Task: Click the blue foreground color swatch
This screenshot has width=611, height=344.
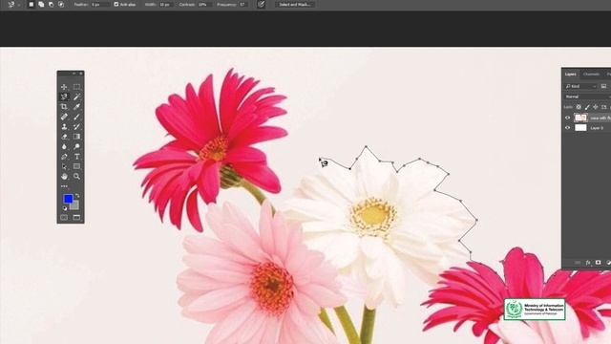Action: (x=68, y=199)
